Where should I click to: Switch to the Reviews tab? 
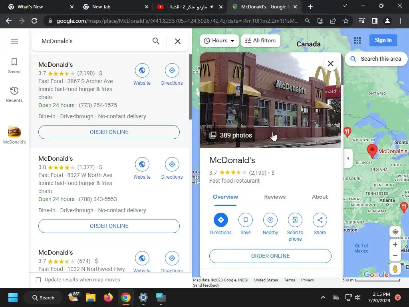[275, 197]
